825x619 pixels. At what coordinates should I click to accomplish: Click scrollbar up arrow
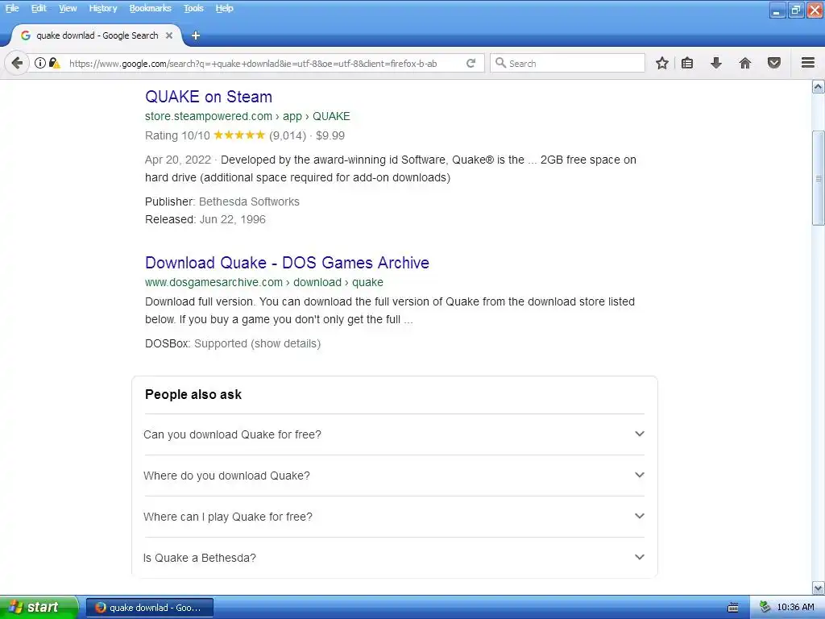[x=819, y=87]
